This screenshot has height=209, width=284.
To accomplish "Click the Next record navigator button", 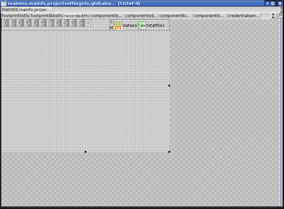I will click(21, 23).
